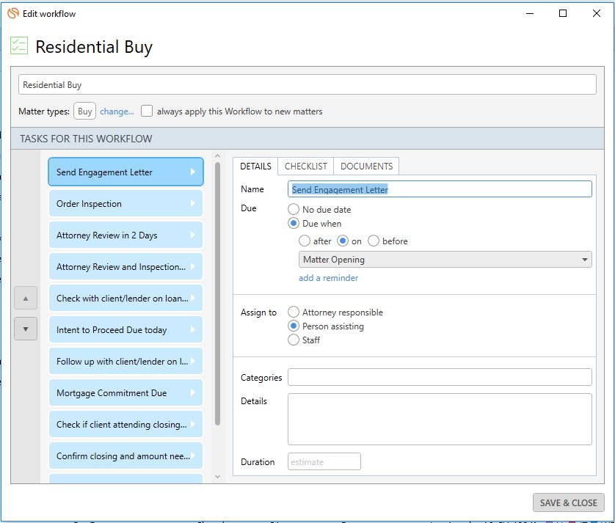The image size is (615, 523).
Task: Choose the 'after' timing radio
Action: point(305,241)
